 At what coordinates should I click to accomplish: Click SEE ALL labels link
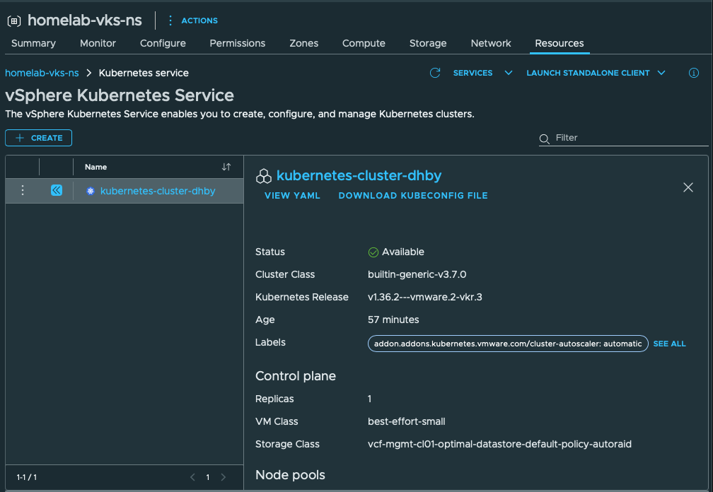point(669,344)
